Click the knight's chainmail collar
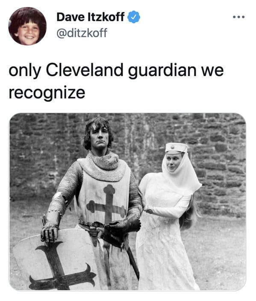Viewport: 256px width, 301px height. tap(103, 164)
